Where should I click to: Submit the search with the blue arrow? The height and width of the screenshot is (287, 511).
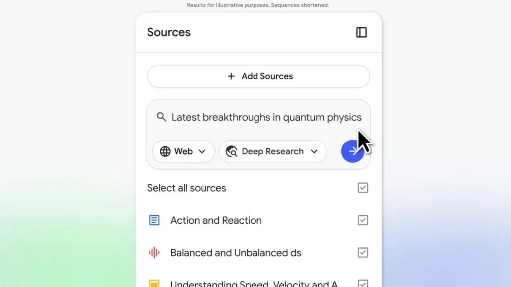[x=353, y=151]
